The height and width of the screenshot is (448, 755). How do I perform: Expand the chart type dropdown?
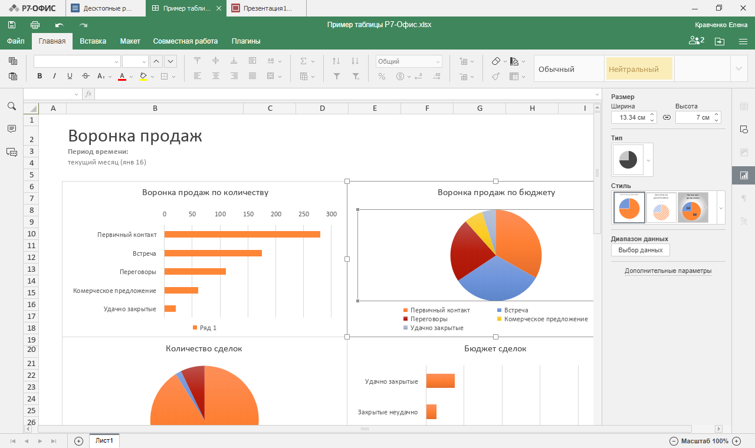(x=649, y=160)
